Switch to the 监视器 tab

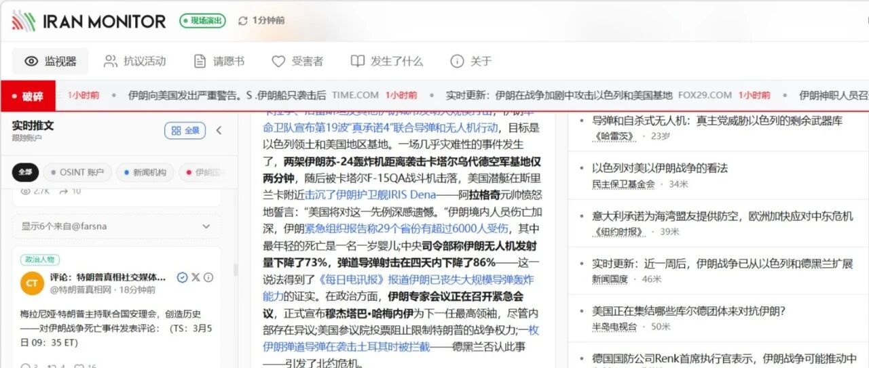coord(50,61)
